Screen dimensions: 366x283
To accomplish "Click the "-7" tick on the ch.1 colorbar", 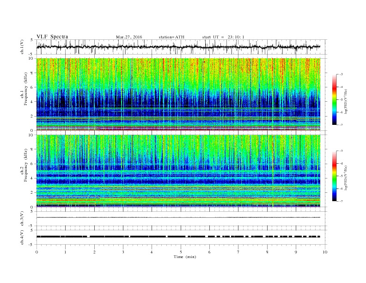I will click(341, 125).
